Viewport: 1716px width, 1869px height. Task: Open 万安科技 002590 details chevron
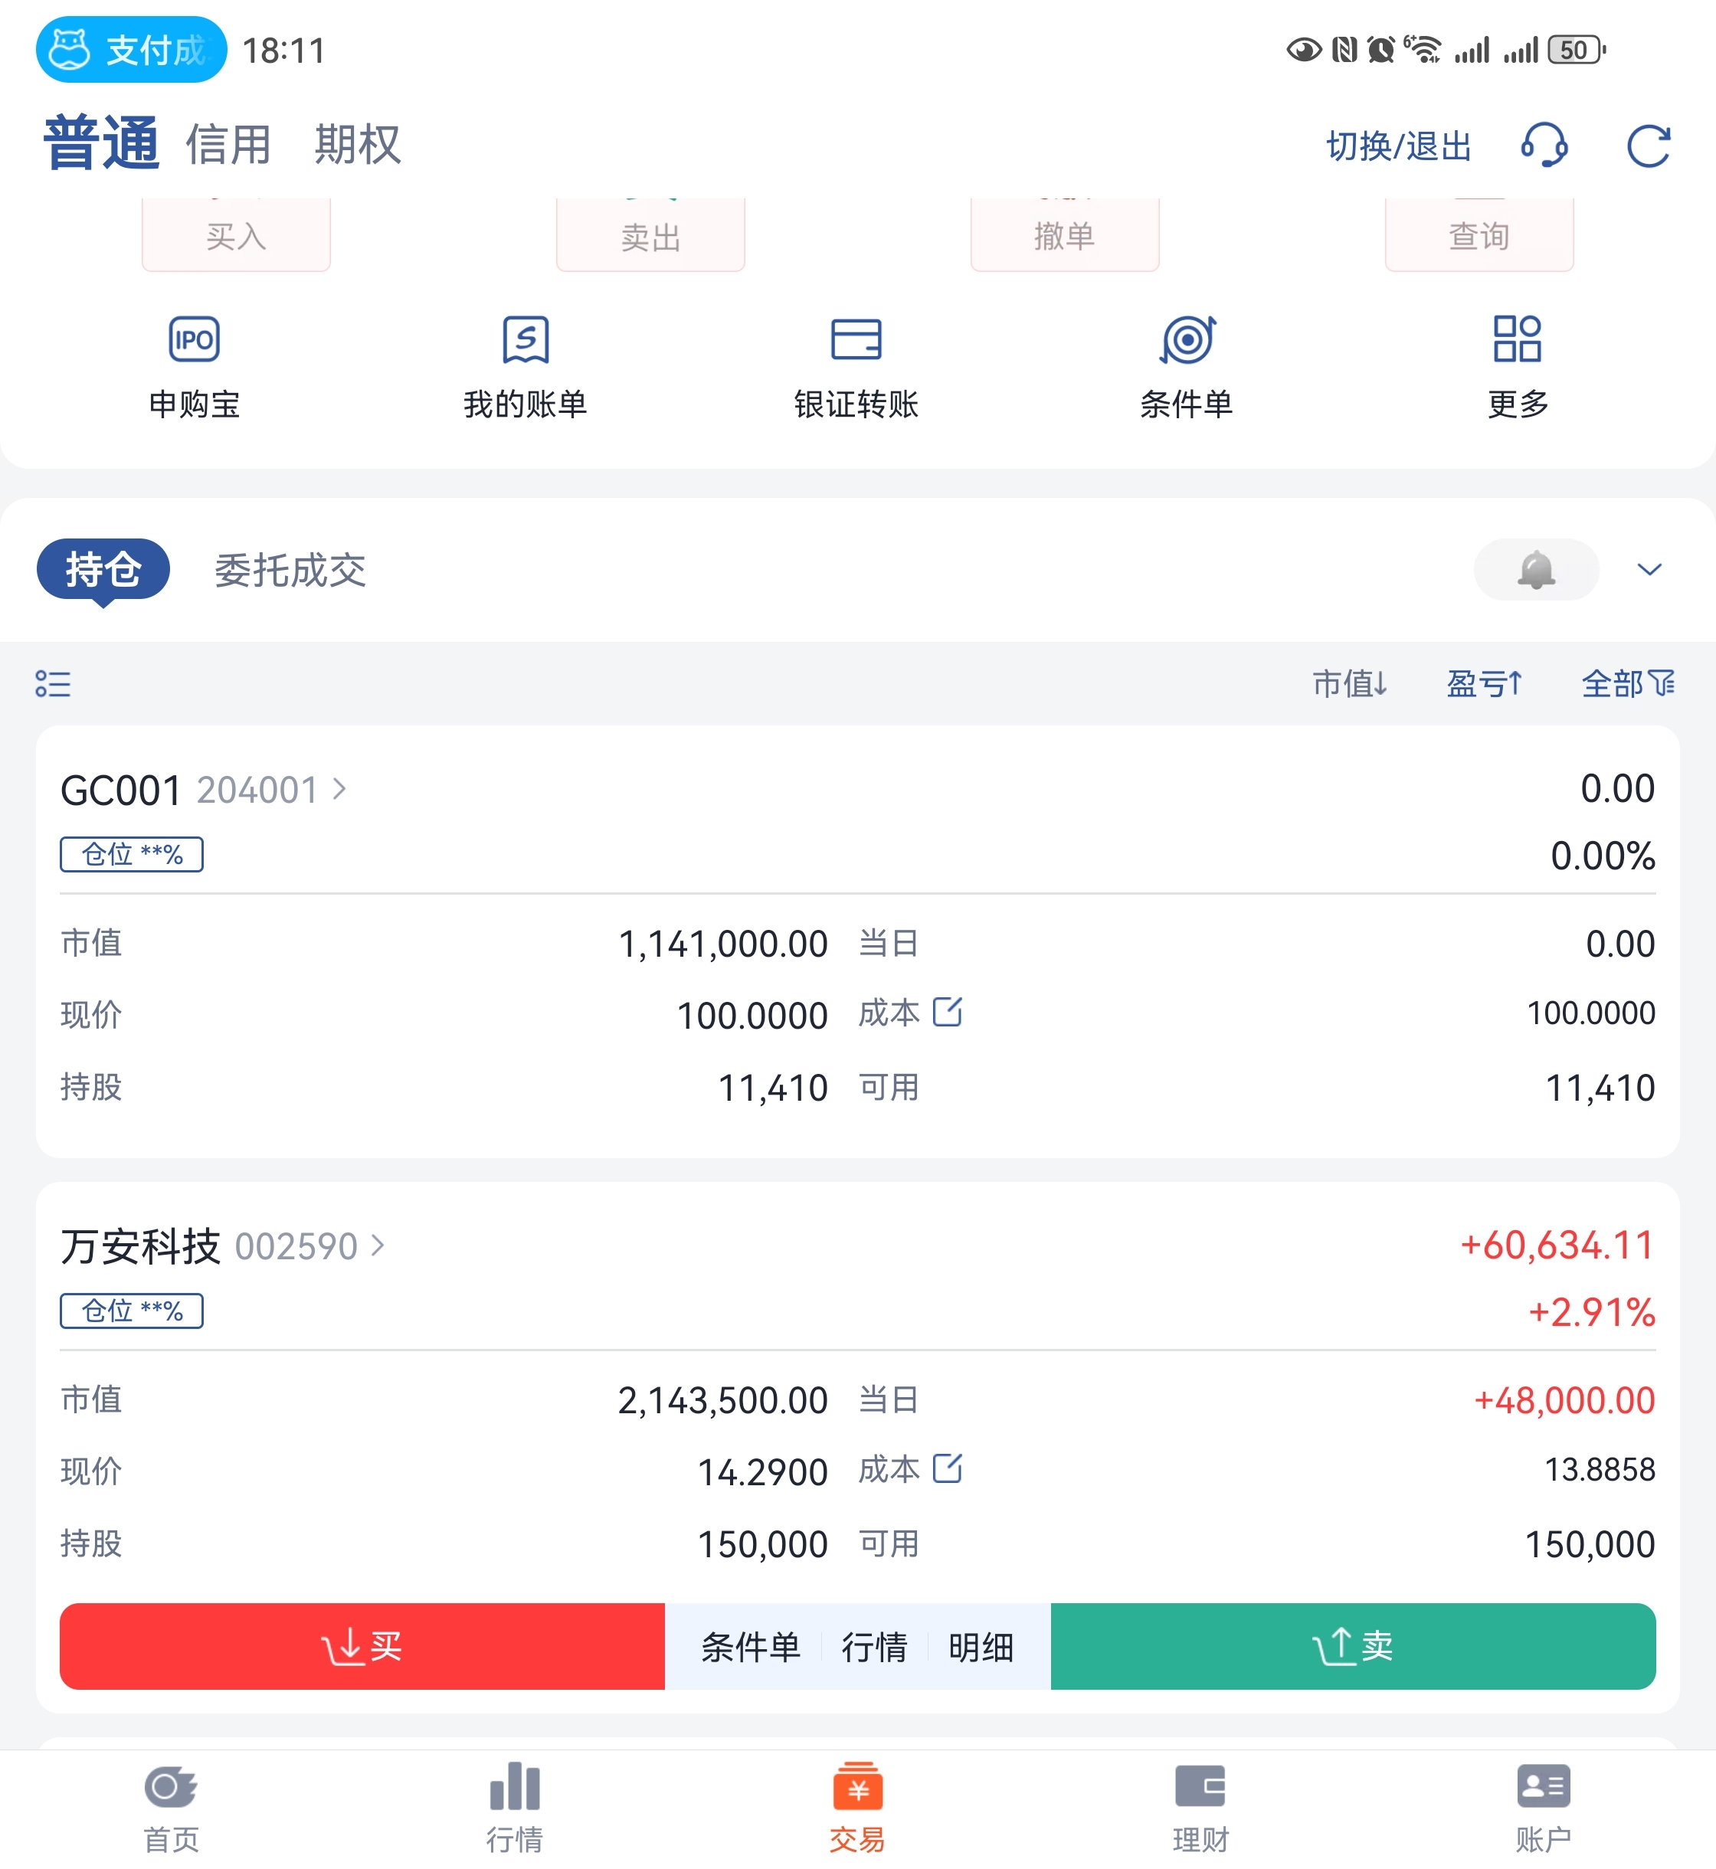click(378, 1245)
